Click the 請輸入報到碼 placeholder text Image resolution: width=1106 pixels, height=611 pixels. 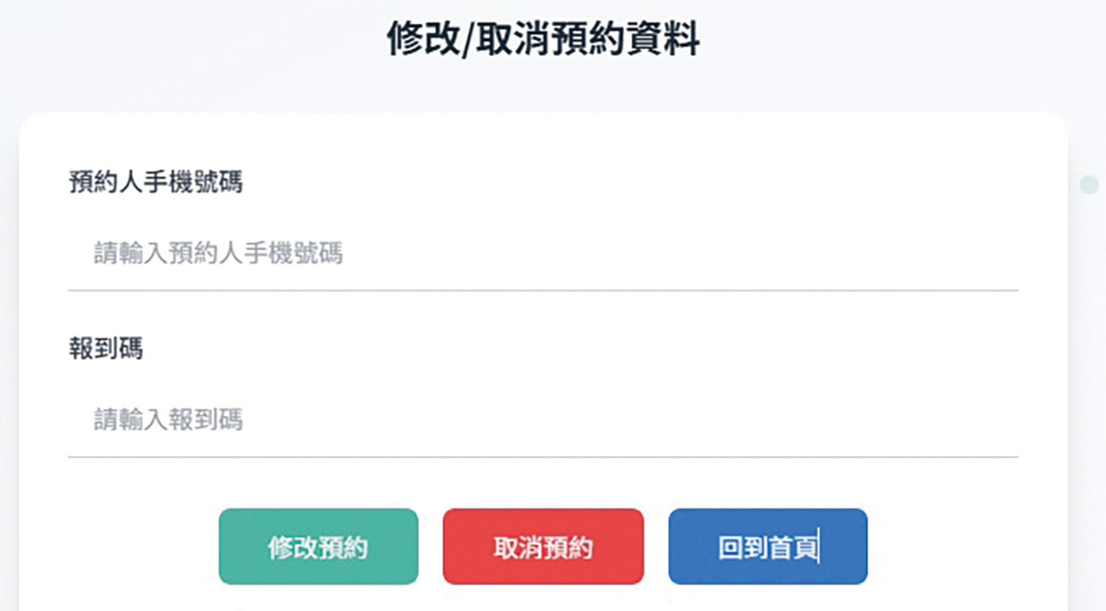click(168, 420)
